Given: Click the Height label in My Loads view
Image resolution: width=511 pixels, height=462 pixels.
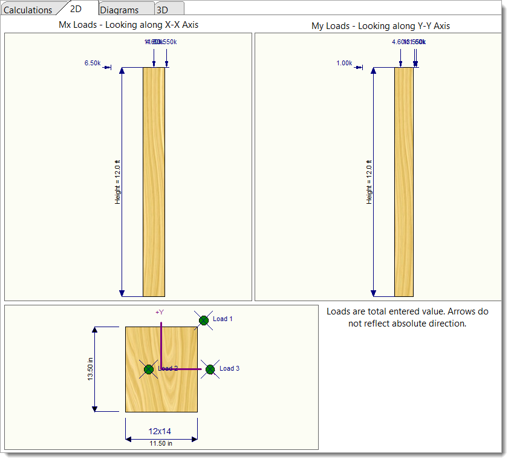Looking at the screenshot, I should (x=368, y=181).
